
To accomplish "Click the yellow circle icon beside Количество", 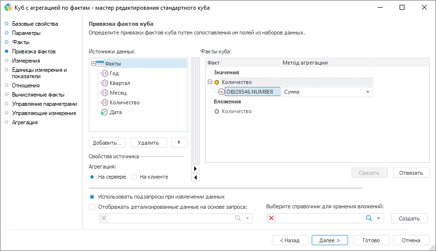I will coord(217,83).
